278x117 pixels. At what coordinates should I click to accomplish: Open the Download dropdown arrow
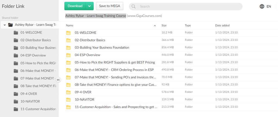(89, 6)
